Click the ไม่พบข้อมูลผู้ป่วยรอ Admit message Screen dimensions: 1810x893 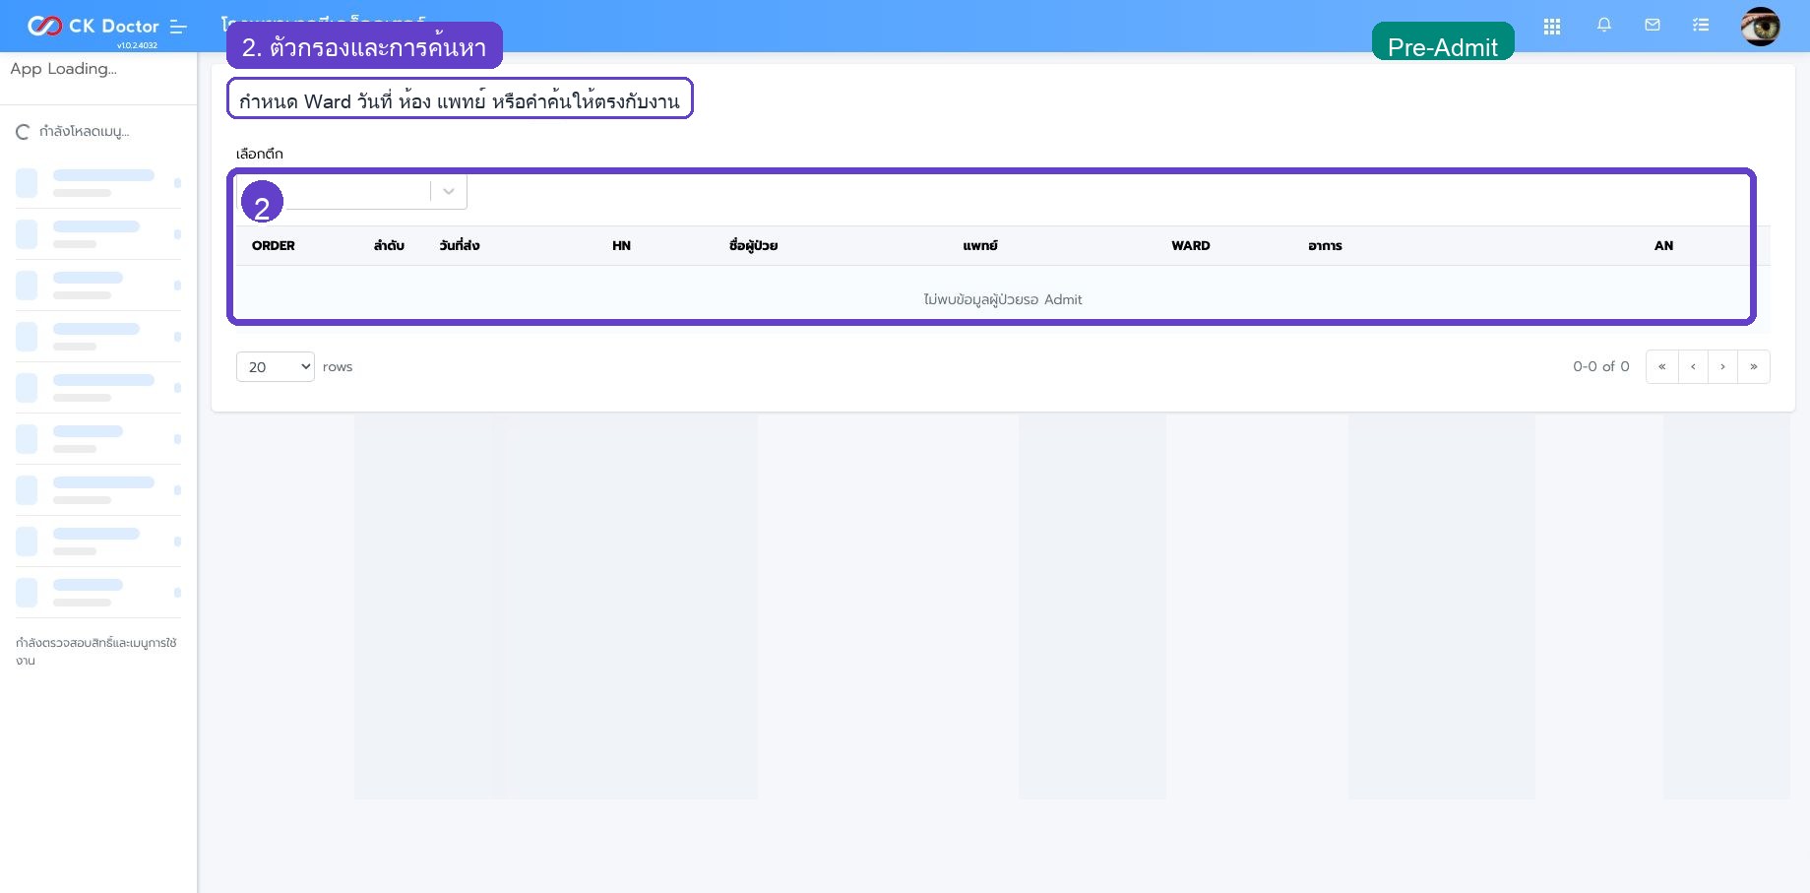[1003, 299]
